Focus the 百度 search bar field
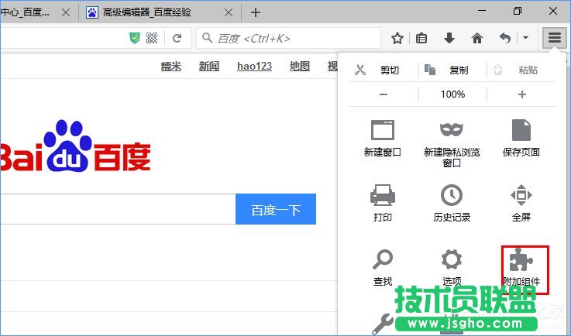 [x=288, y=38]
